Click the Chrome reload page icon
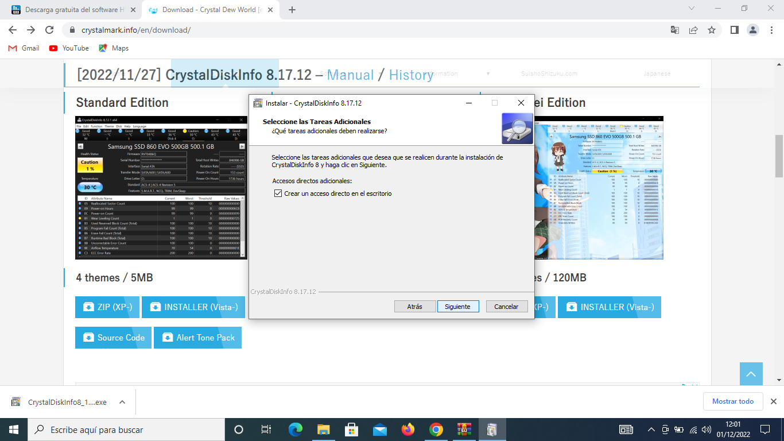The width and height of the screenshot is (784, 441). tap(49, 30)
